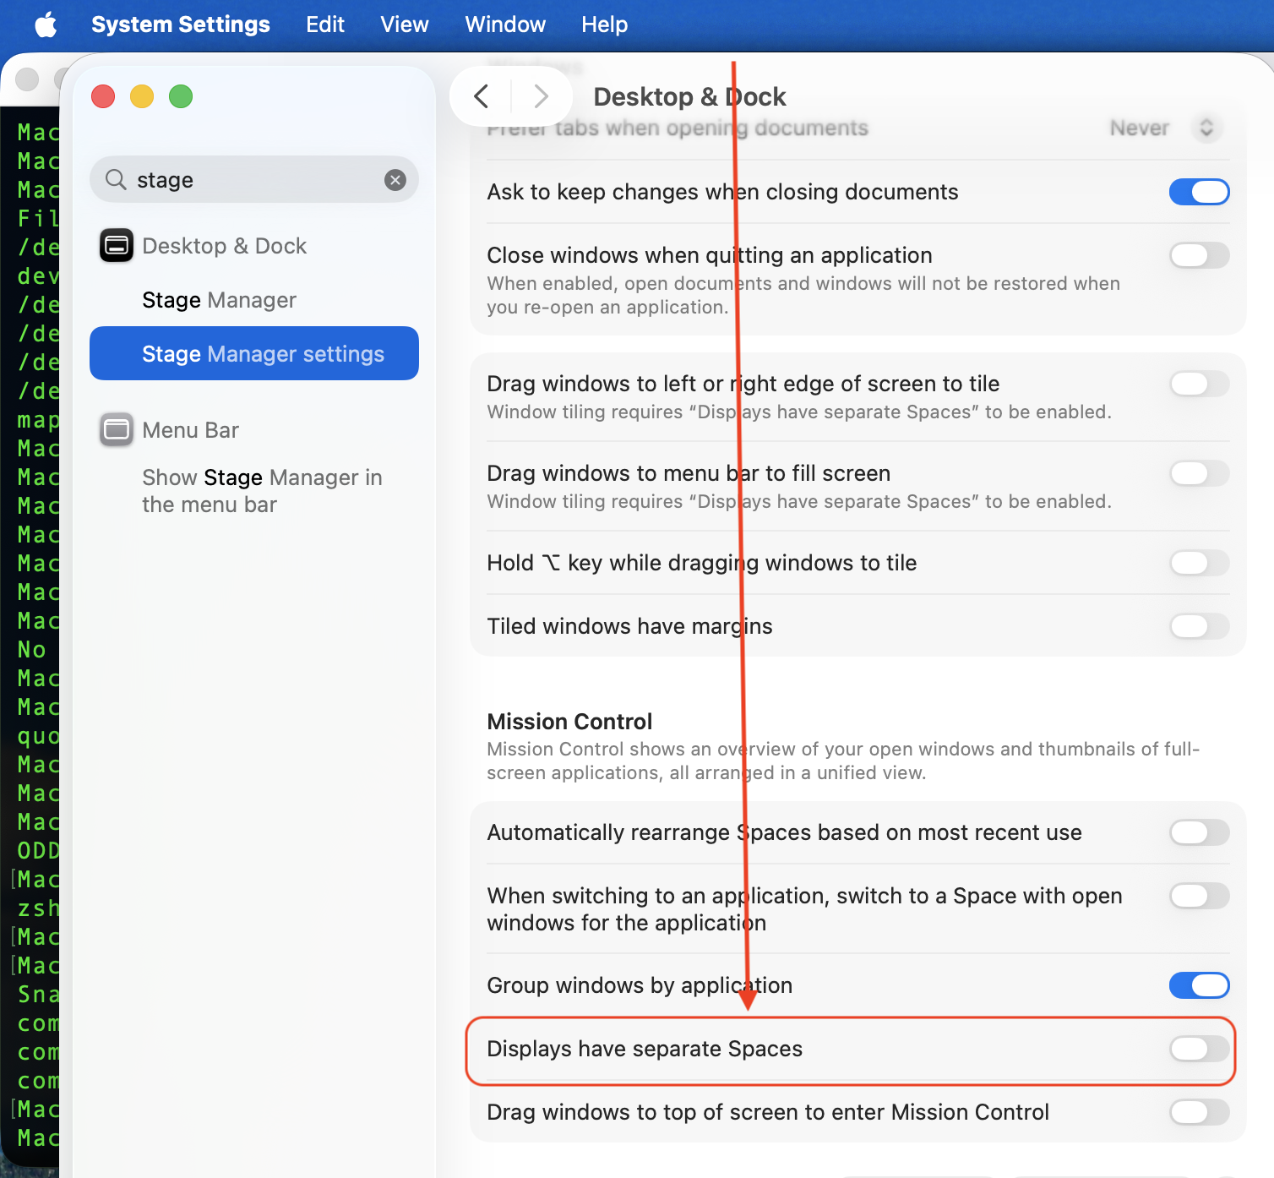This screenshot has height=1178, width=1274.
Task: Enable Displays have separate Spaces
Action: click(1199, 1049)
